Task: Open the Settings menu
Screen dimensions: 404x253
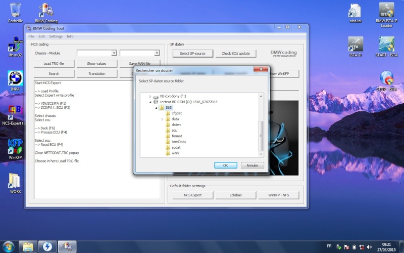Action: coord(56,36)
